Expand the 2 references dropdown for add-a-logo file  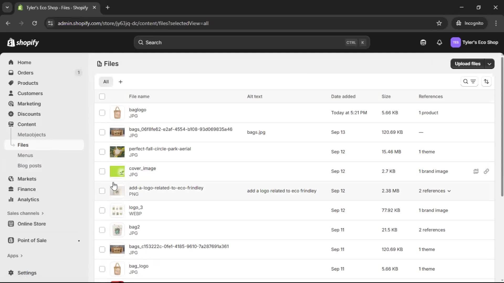coord(434,191)
